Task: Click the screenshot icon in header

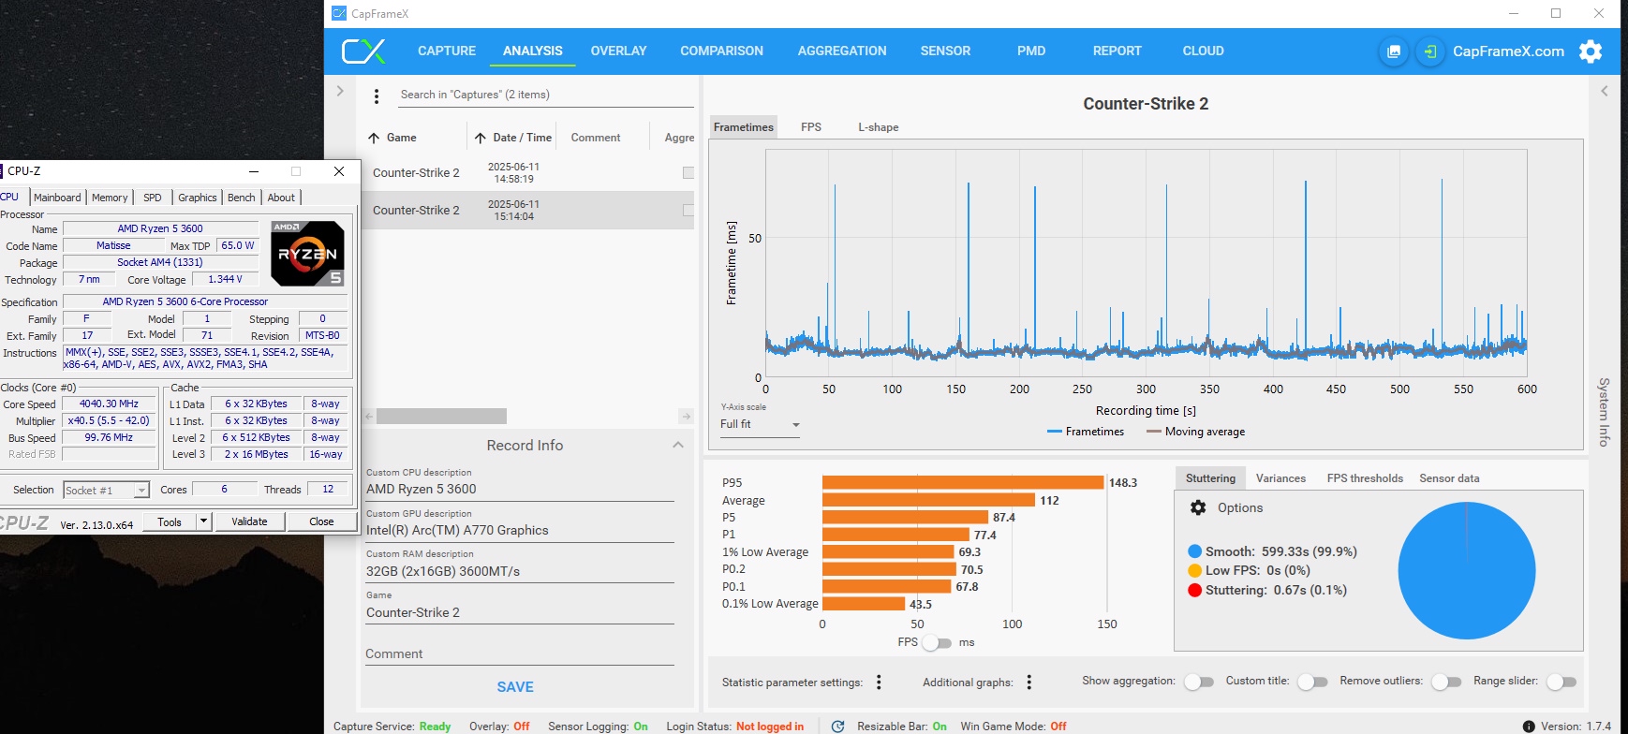Action: click(x=1394, y=51)
